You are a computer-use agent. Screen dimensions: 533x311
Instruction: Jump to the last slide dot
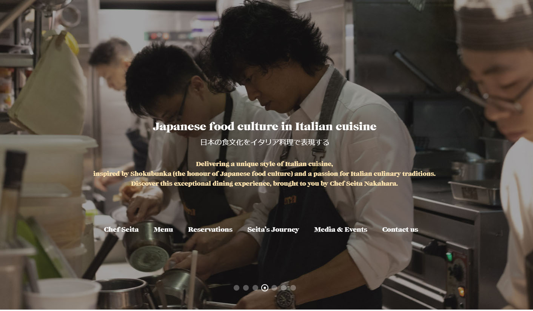(293, 288)
